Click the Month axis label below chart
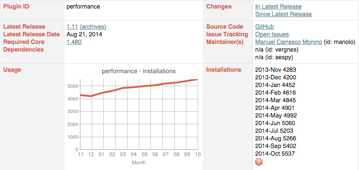The image size is (359, 170). pos(139,163)
